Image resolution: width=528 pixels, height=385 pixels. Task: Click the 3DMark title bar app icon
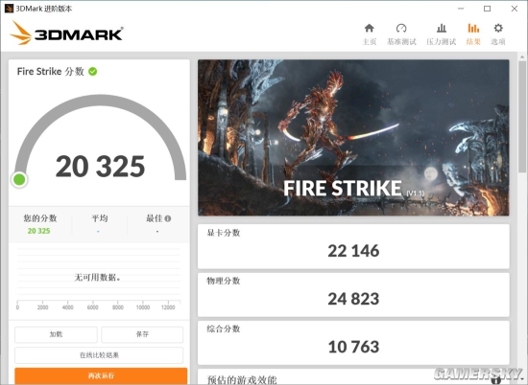(9, 8)
